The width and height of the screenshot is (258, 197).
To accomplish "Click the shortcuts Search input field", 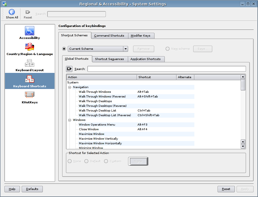I will pos(167,69).
